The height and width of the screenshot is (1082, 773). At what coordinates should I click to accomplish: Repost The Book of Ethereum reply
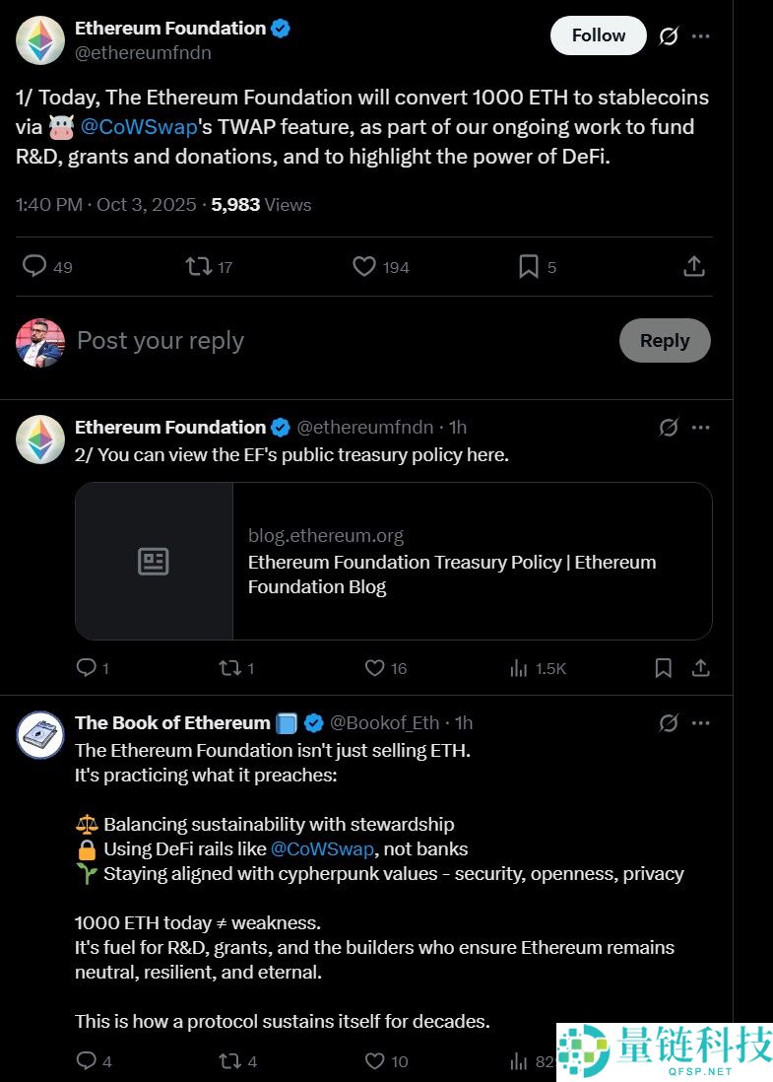(228, 1061)
